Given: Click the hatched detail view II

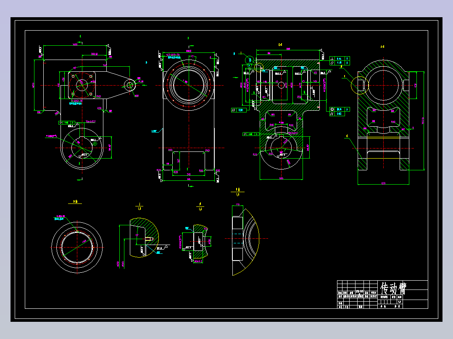Looking at the screenshot, I should pyautogui.click(x=200, y=242).
